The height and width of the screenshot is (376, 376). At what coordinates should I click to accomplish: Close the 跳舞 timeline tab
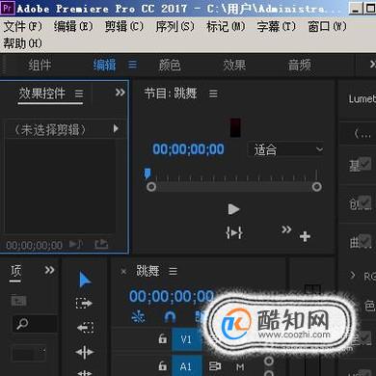(123, 272)
